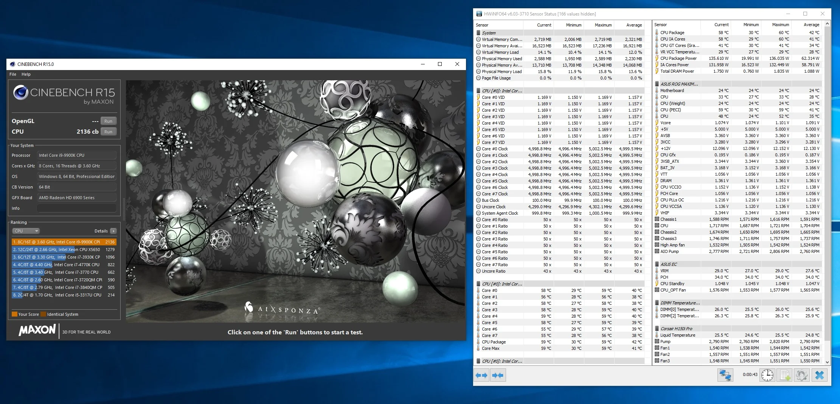Select the Corsair H150i Pro group header

[738, 329]
